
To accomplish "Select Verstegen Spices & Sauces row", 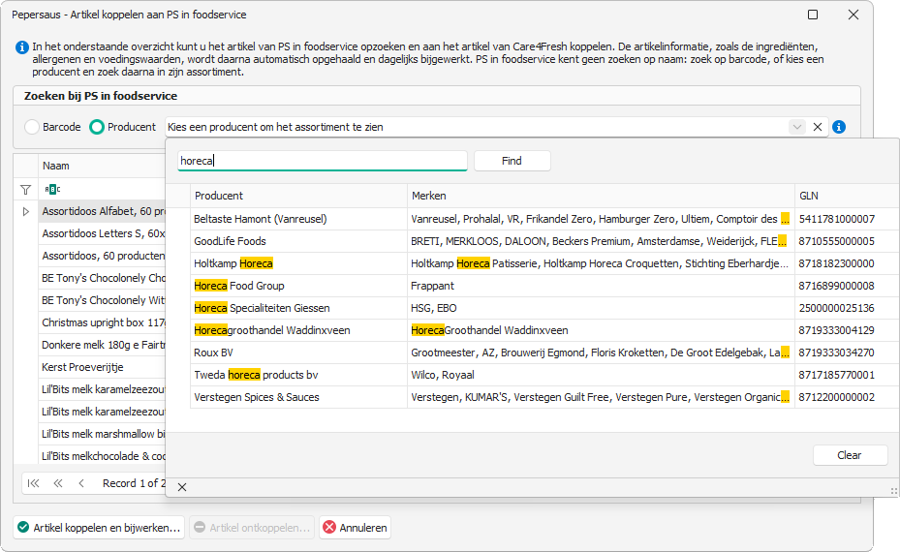I will click(544, 397).
